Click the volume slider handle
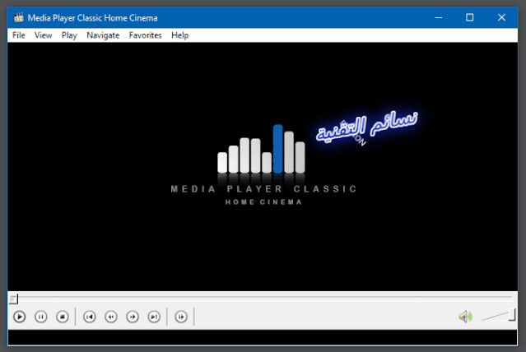 pos(512,315)
